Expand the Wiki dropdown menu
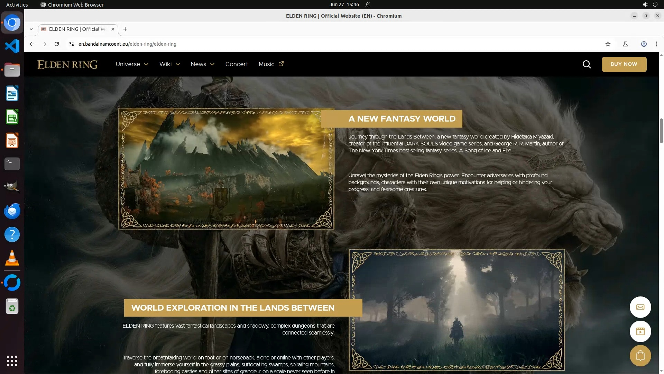 coord(169,64)
